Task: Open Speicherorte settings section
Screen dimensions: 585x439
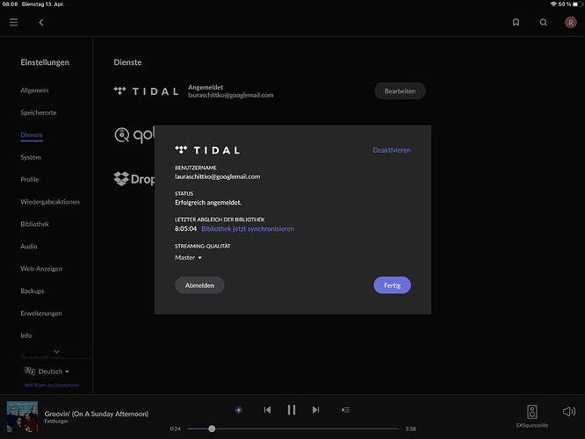Action: click(39, 112)
